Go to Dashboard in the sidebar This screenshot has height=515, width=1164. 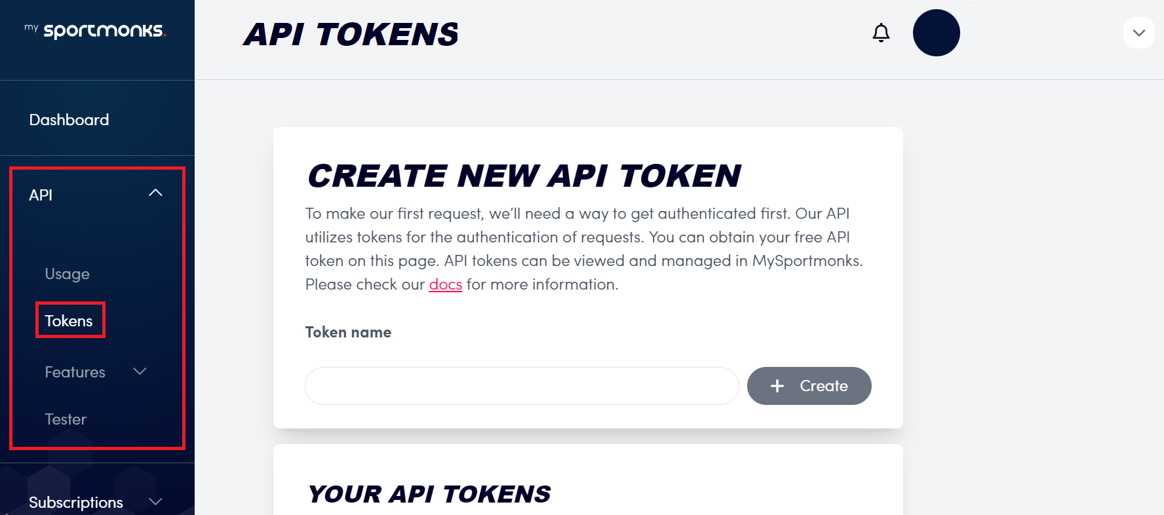(x=69, y=120)
